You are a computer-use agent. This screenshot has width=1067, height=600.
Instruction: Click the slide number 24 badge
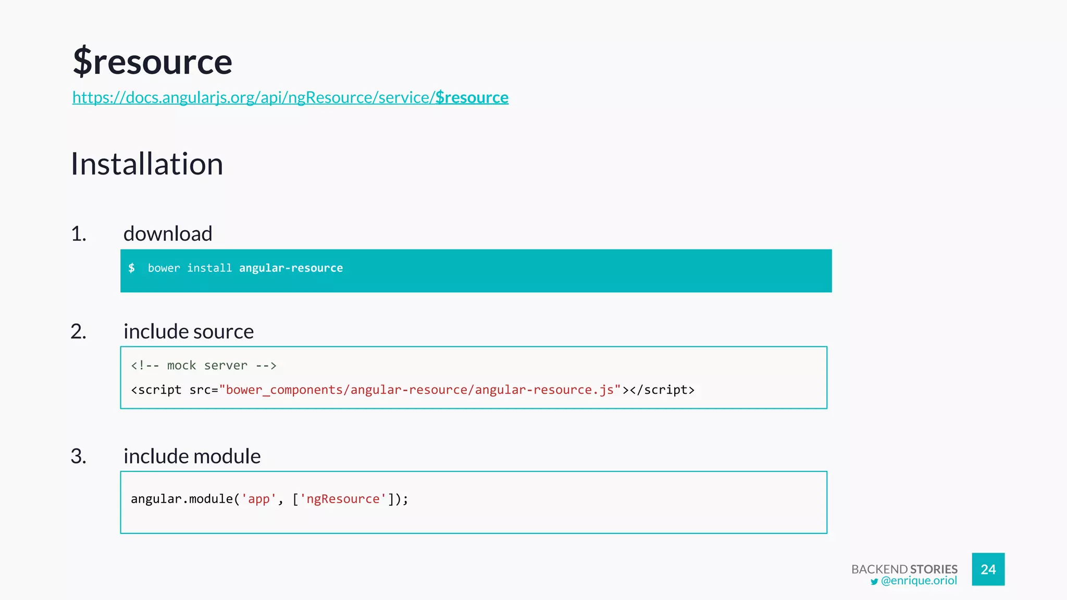[988, 569]
